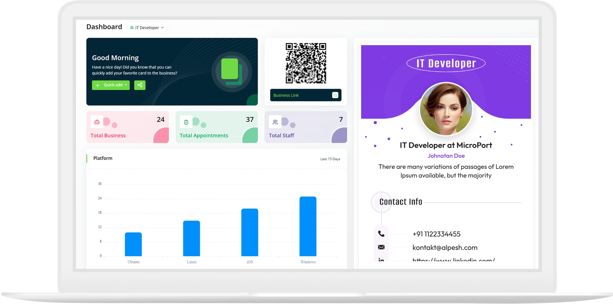Click the envelope icon next to kontakt@alpesh.com
The image size is (613, 306).
click(381, 247)
